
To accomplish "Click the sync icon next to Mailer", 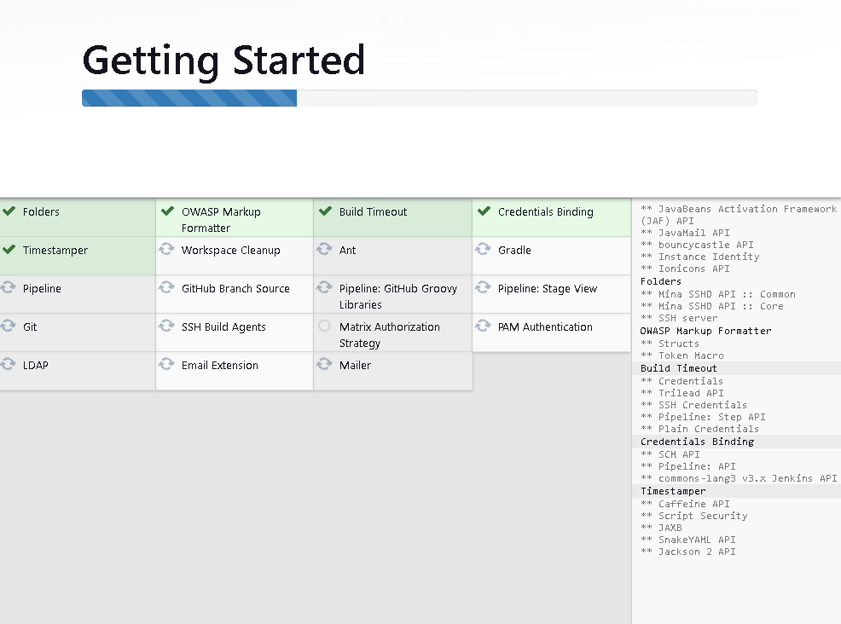I will (x=324, y=365).
